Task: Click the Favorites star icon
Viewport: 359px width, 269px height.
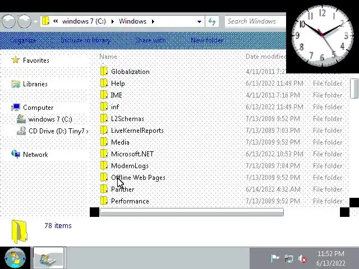Action: pos(16,60)
